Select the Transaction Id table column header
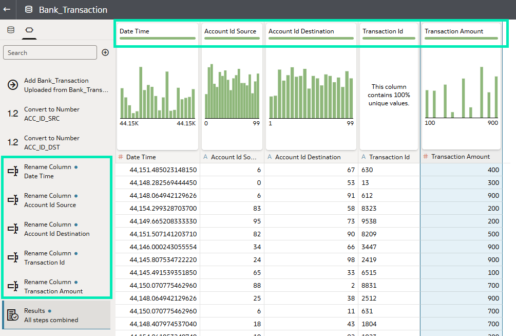516x336 pixels. tap(389, 157)
